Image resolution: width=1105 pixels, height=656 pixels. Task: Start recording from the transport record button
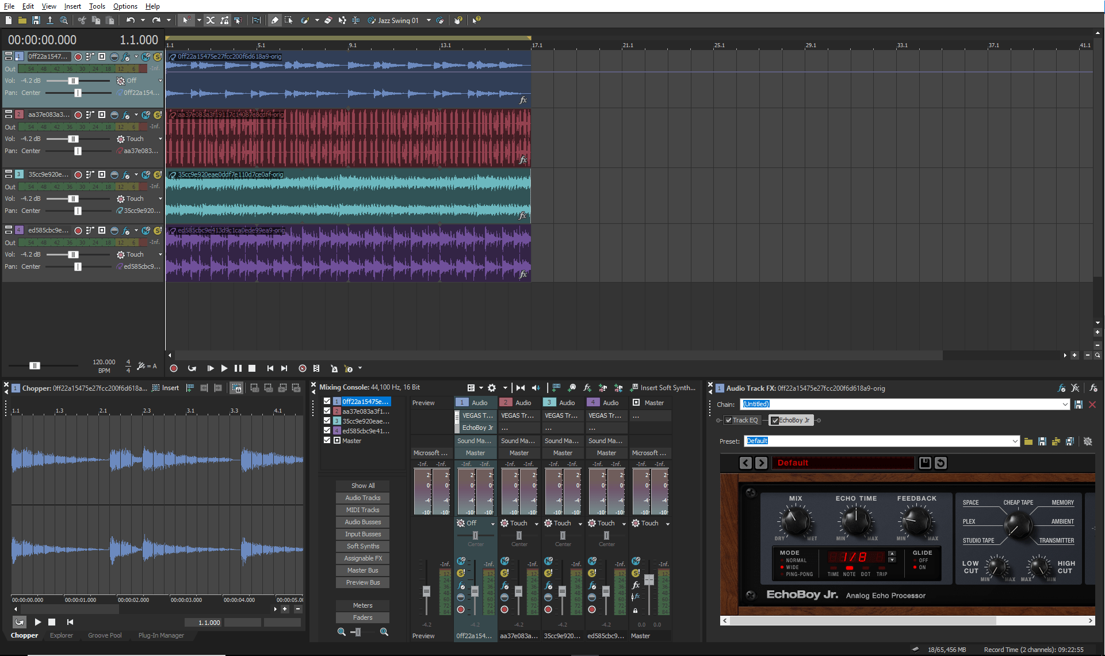pos(174,368)
